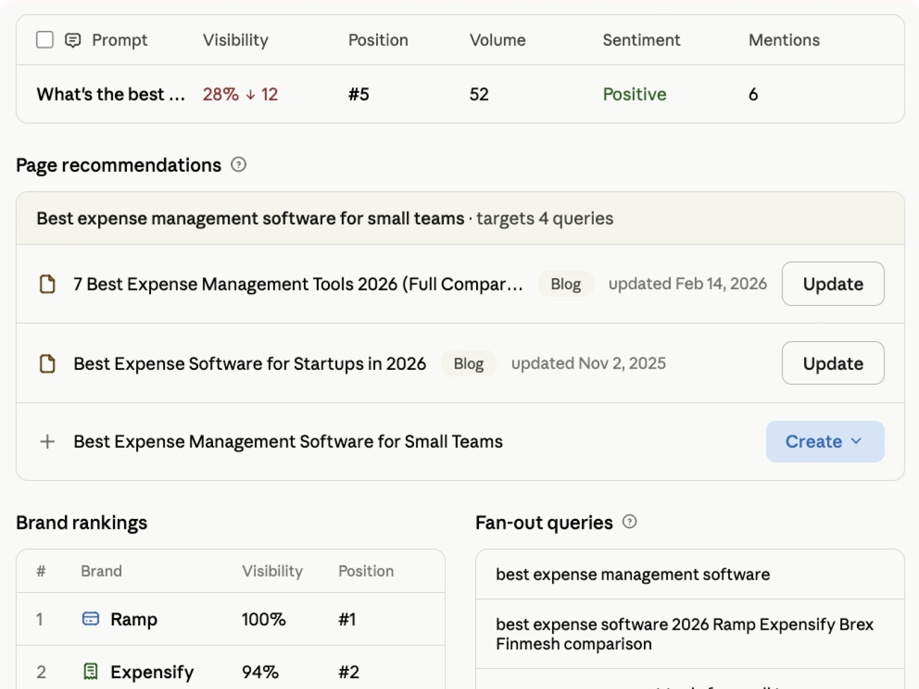The image size is (919, 689).
Task: Click the Blog tag next to 7 Best Expense Management Tools
Action: tap(566, 284)
